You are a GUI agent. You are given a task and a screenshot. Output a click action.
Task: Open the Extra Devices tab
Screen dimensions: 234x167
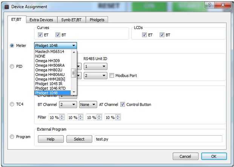pos(42,20)
